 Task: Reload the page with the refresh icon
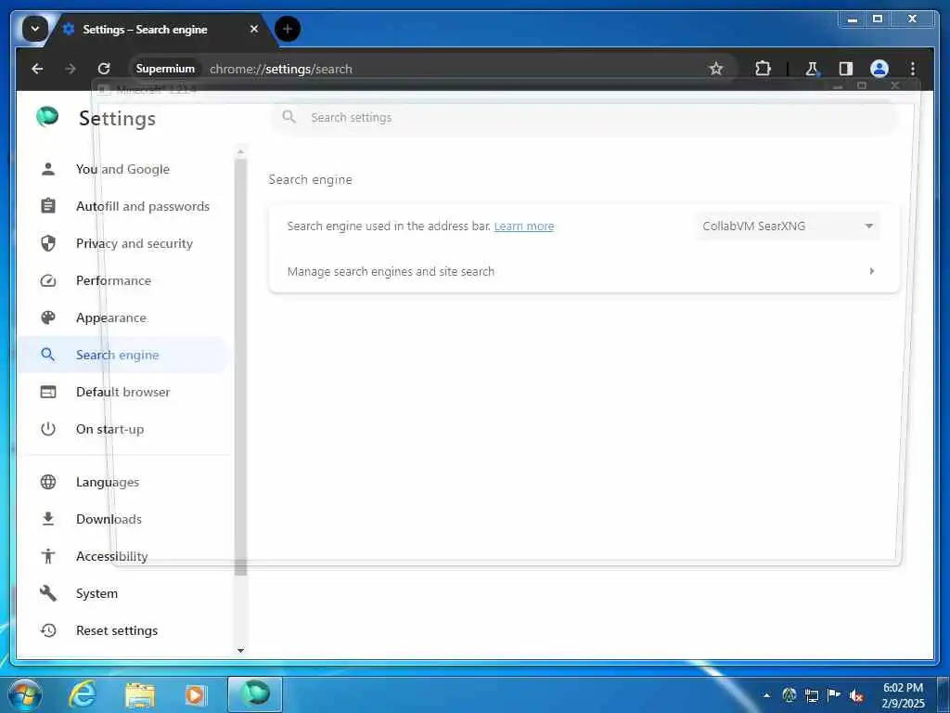[104, 69]
